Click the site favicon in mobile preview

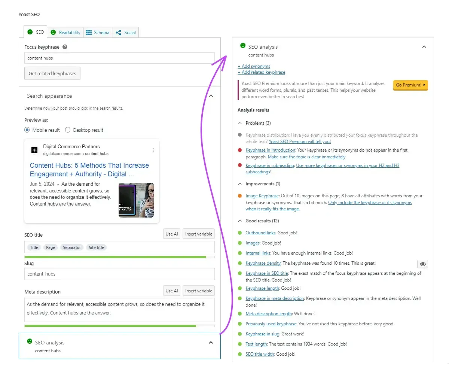(x=34, y=150)
